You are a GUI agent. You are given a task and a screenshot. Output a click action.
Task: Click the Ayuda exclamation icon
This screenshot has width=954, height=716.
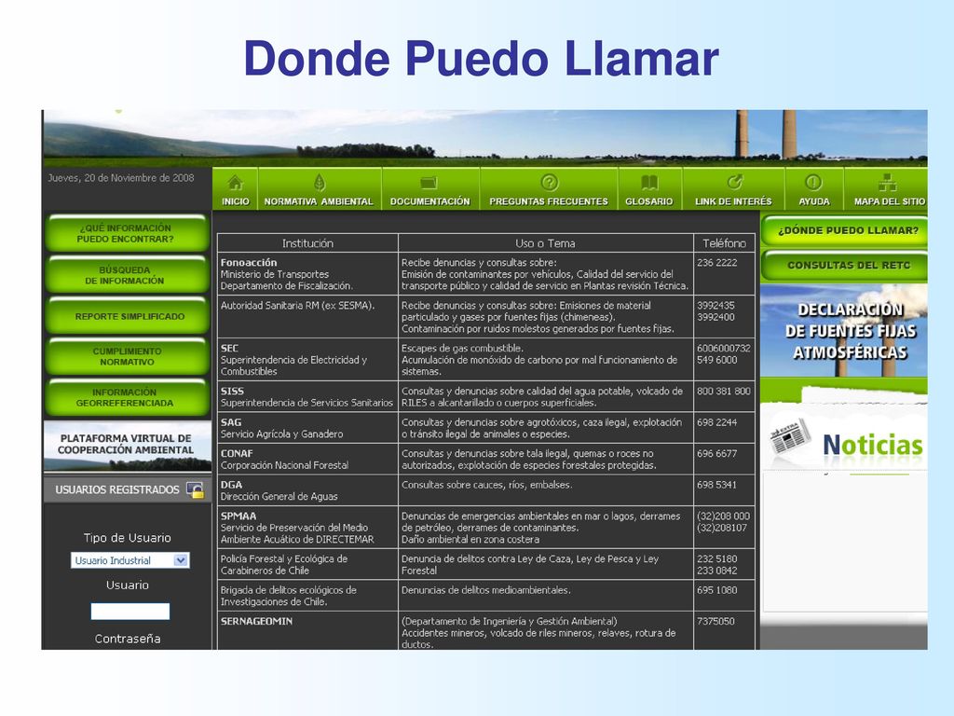click(x=813, y=182)
